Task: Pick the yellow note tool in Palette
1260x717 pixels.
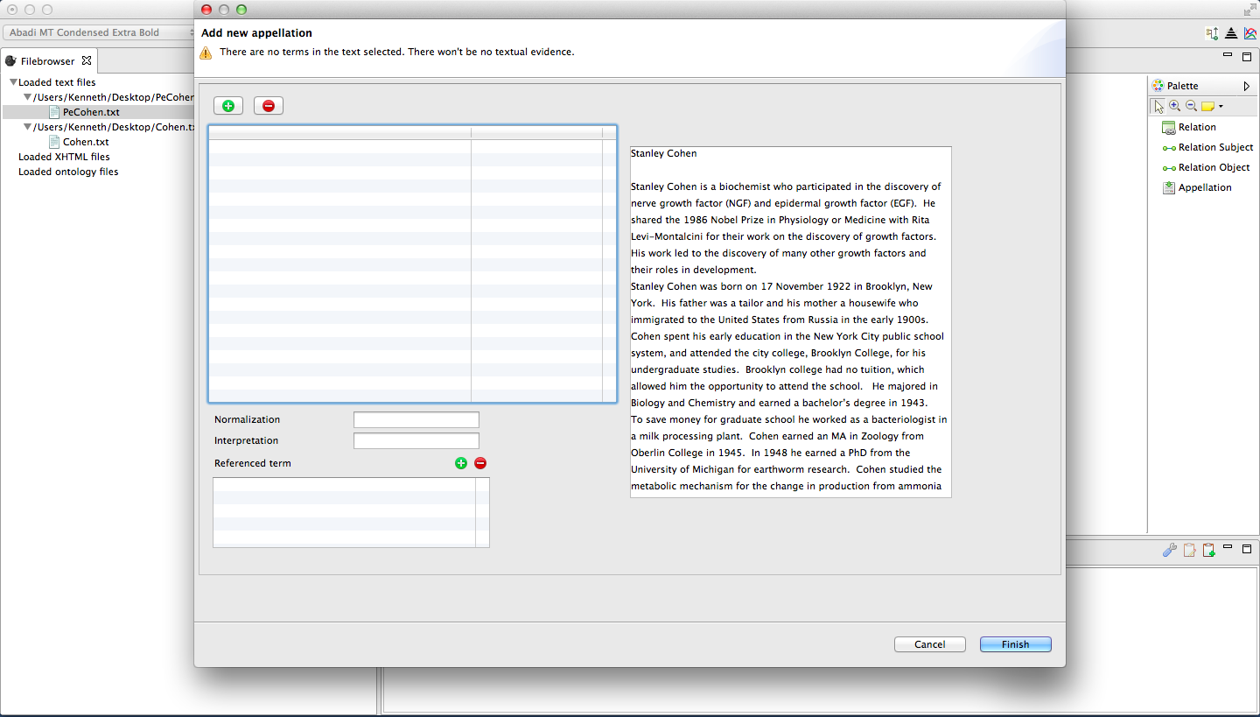Action: [x=1207, y=106]
